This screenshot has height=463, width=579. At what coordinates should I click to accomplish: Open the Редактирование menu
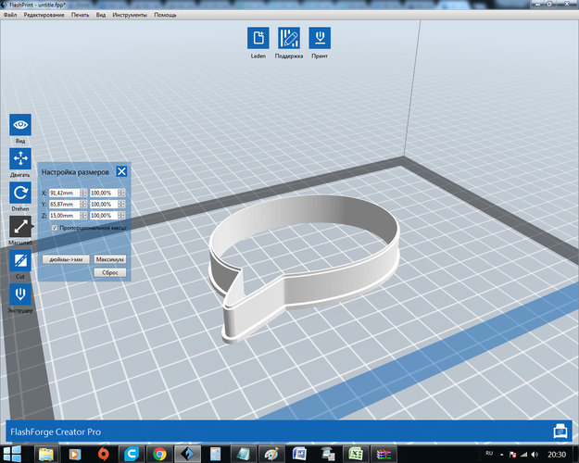(x=44, y=15)
